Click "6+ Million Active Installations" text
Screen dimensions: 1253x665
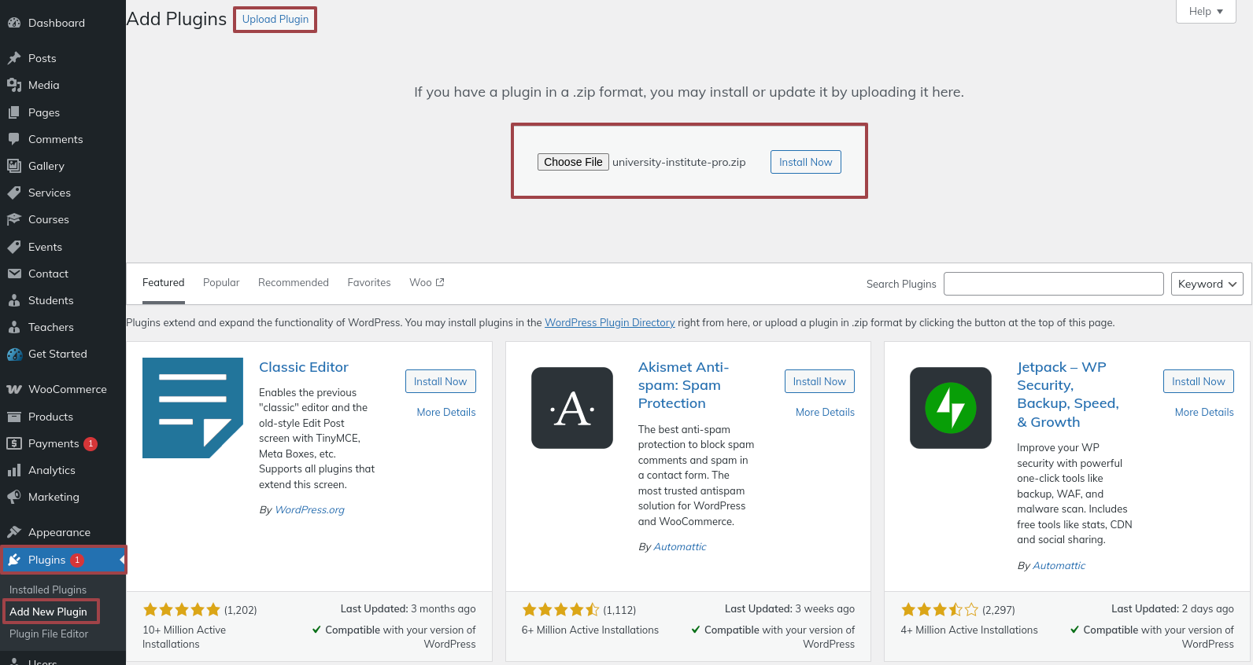point(590,630)
